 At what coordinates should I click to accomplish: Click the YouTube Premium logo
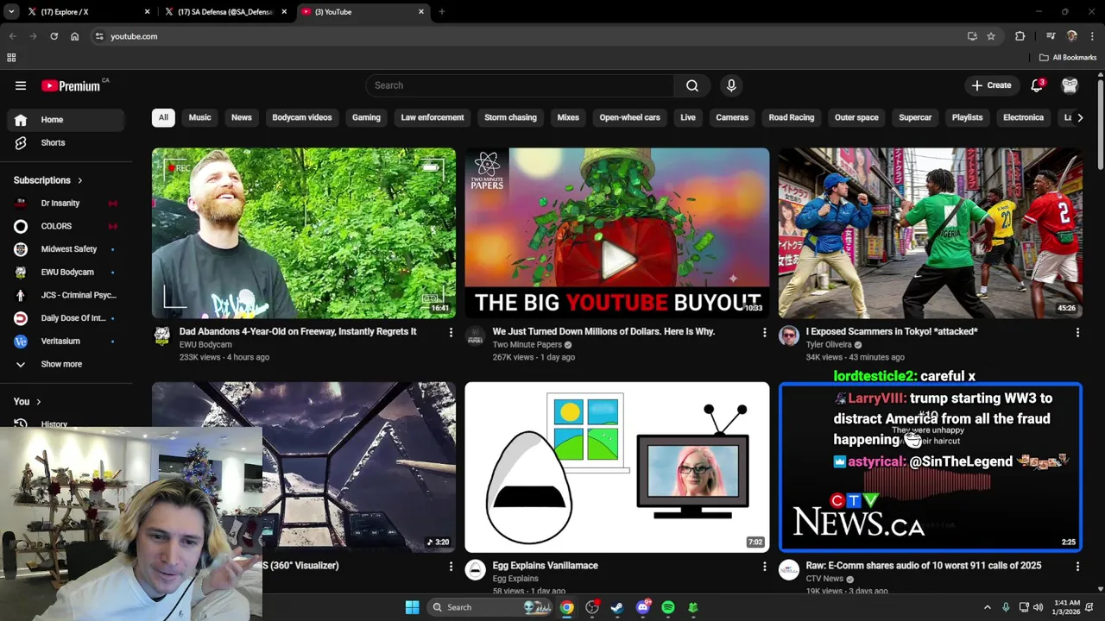[71, 85]
